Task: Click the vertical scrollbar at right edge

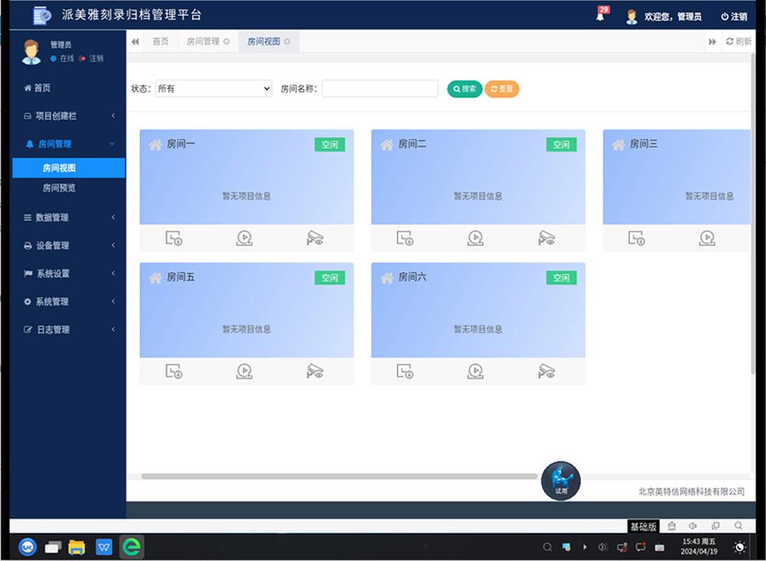Action: coord(753,213)
